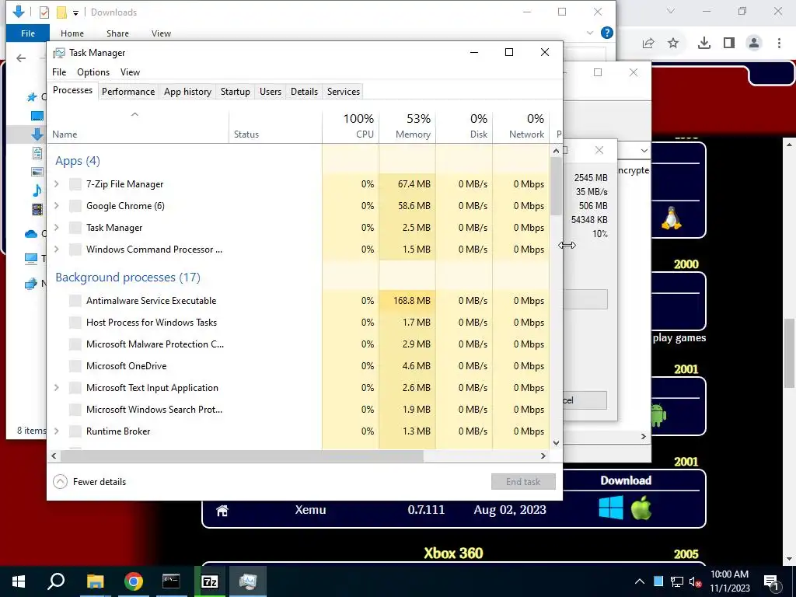Toggle Chrome side panel icon
Viewport: 796px width, 597px height.
click(729, 44)
